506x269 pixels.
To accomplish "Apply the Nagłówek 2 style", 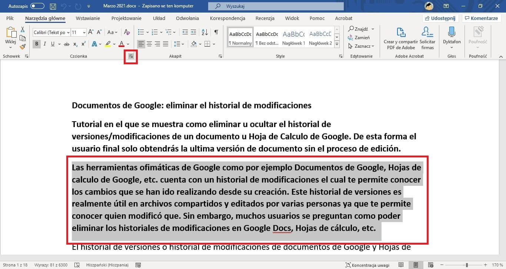I will pos(320,37).
